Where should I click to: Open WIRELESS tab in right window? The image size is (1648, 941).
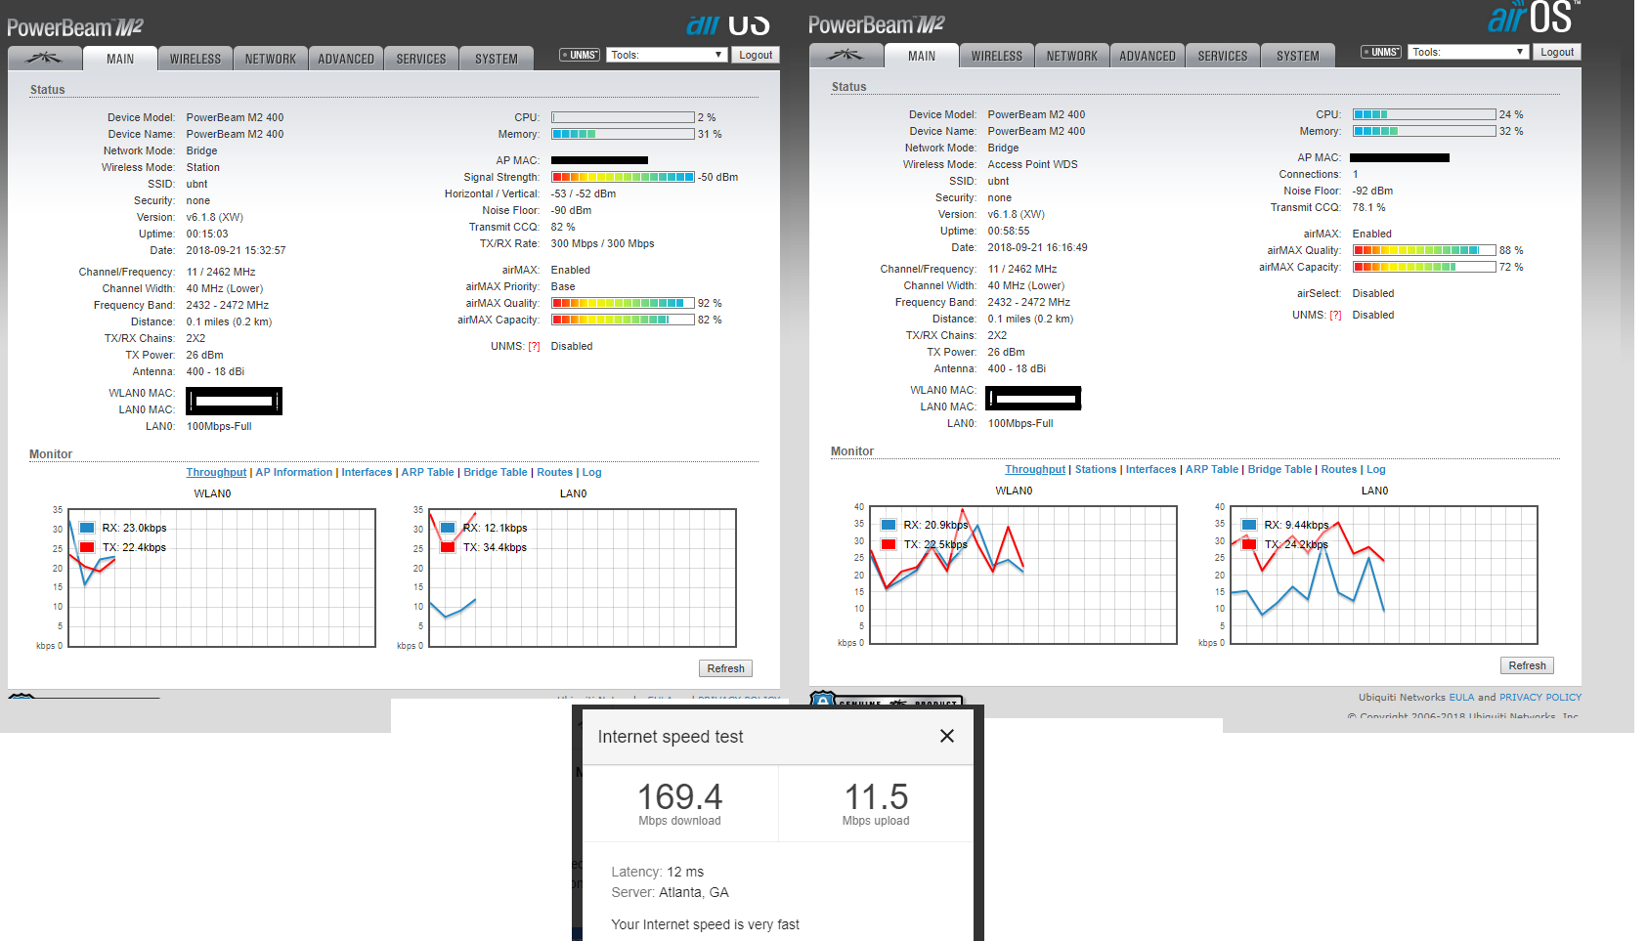click(x=997, y=56)
